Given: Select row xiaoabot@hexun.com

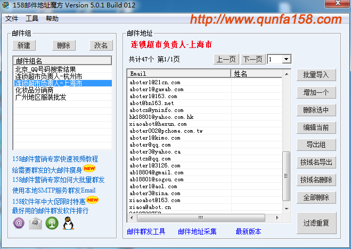Looking at the screenshot, I should pos(205,124).
